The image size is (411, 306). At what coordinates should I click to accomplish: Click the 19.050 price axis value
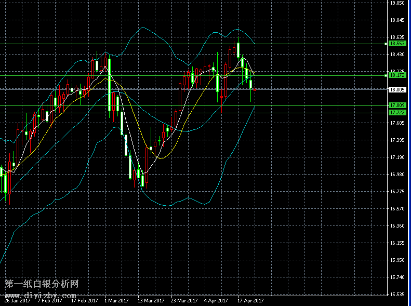(x=397, y=3)
